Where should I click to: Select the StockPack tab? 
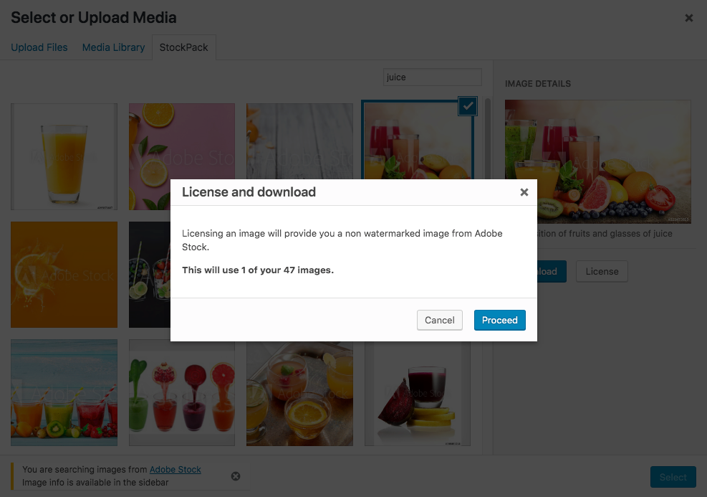point(184,47)
